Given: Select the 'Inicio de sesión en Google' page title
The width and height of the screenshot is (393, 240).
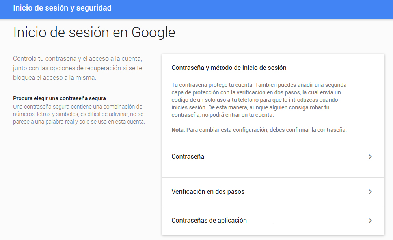Looking at the screenshot, I should click(95, 32).
